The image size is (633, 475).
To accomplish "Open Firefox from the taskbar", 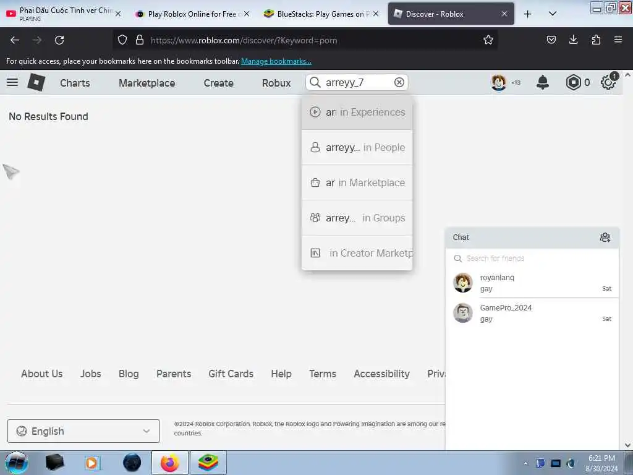I will pos(170,463).
